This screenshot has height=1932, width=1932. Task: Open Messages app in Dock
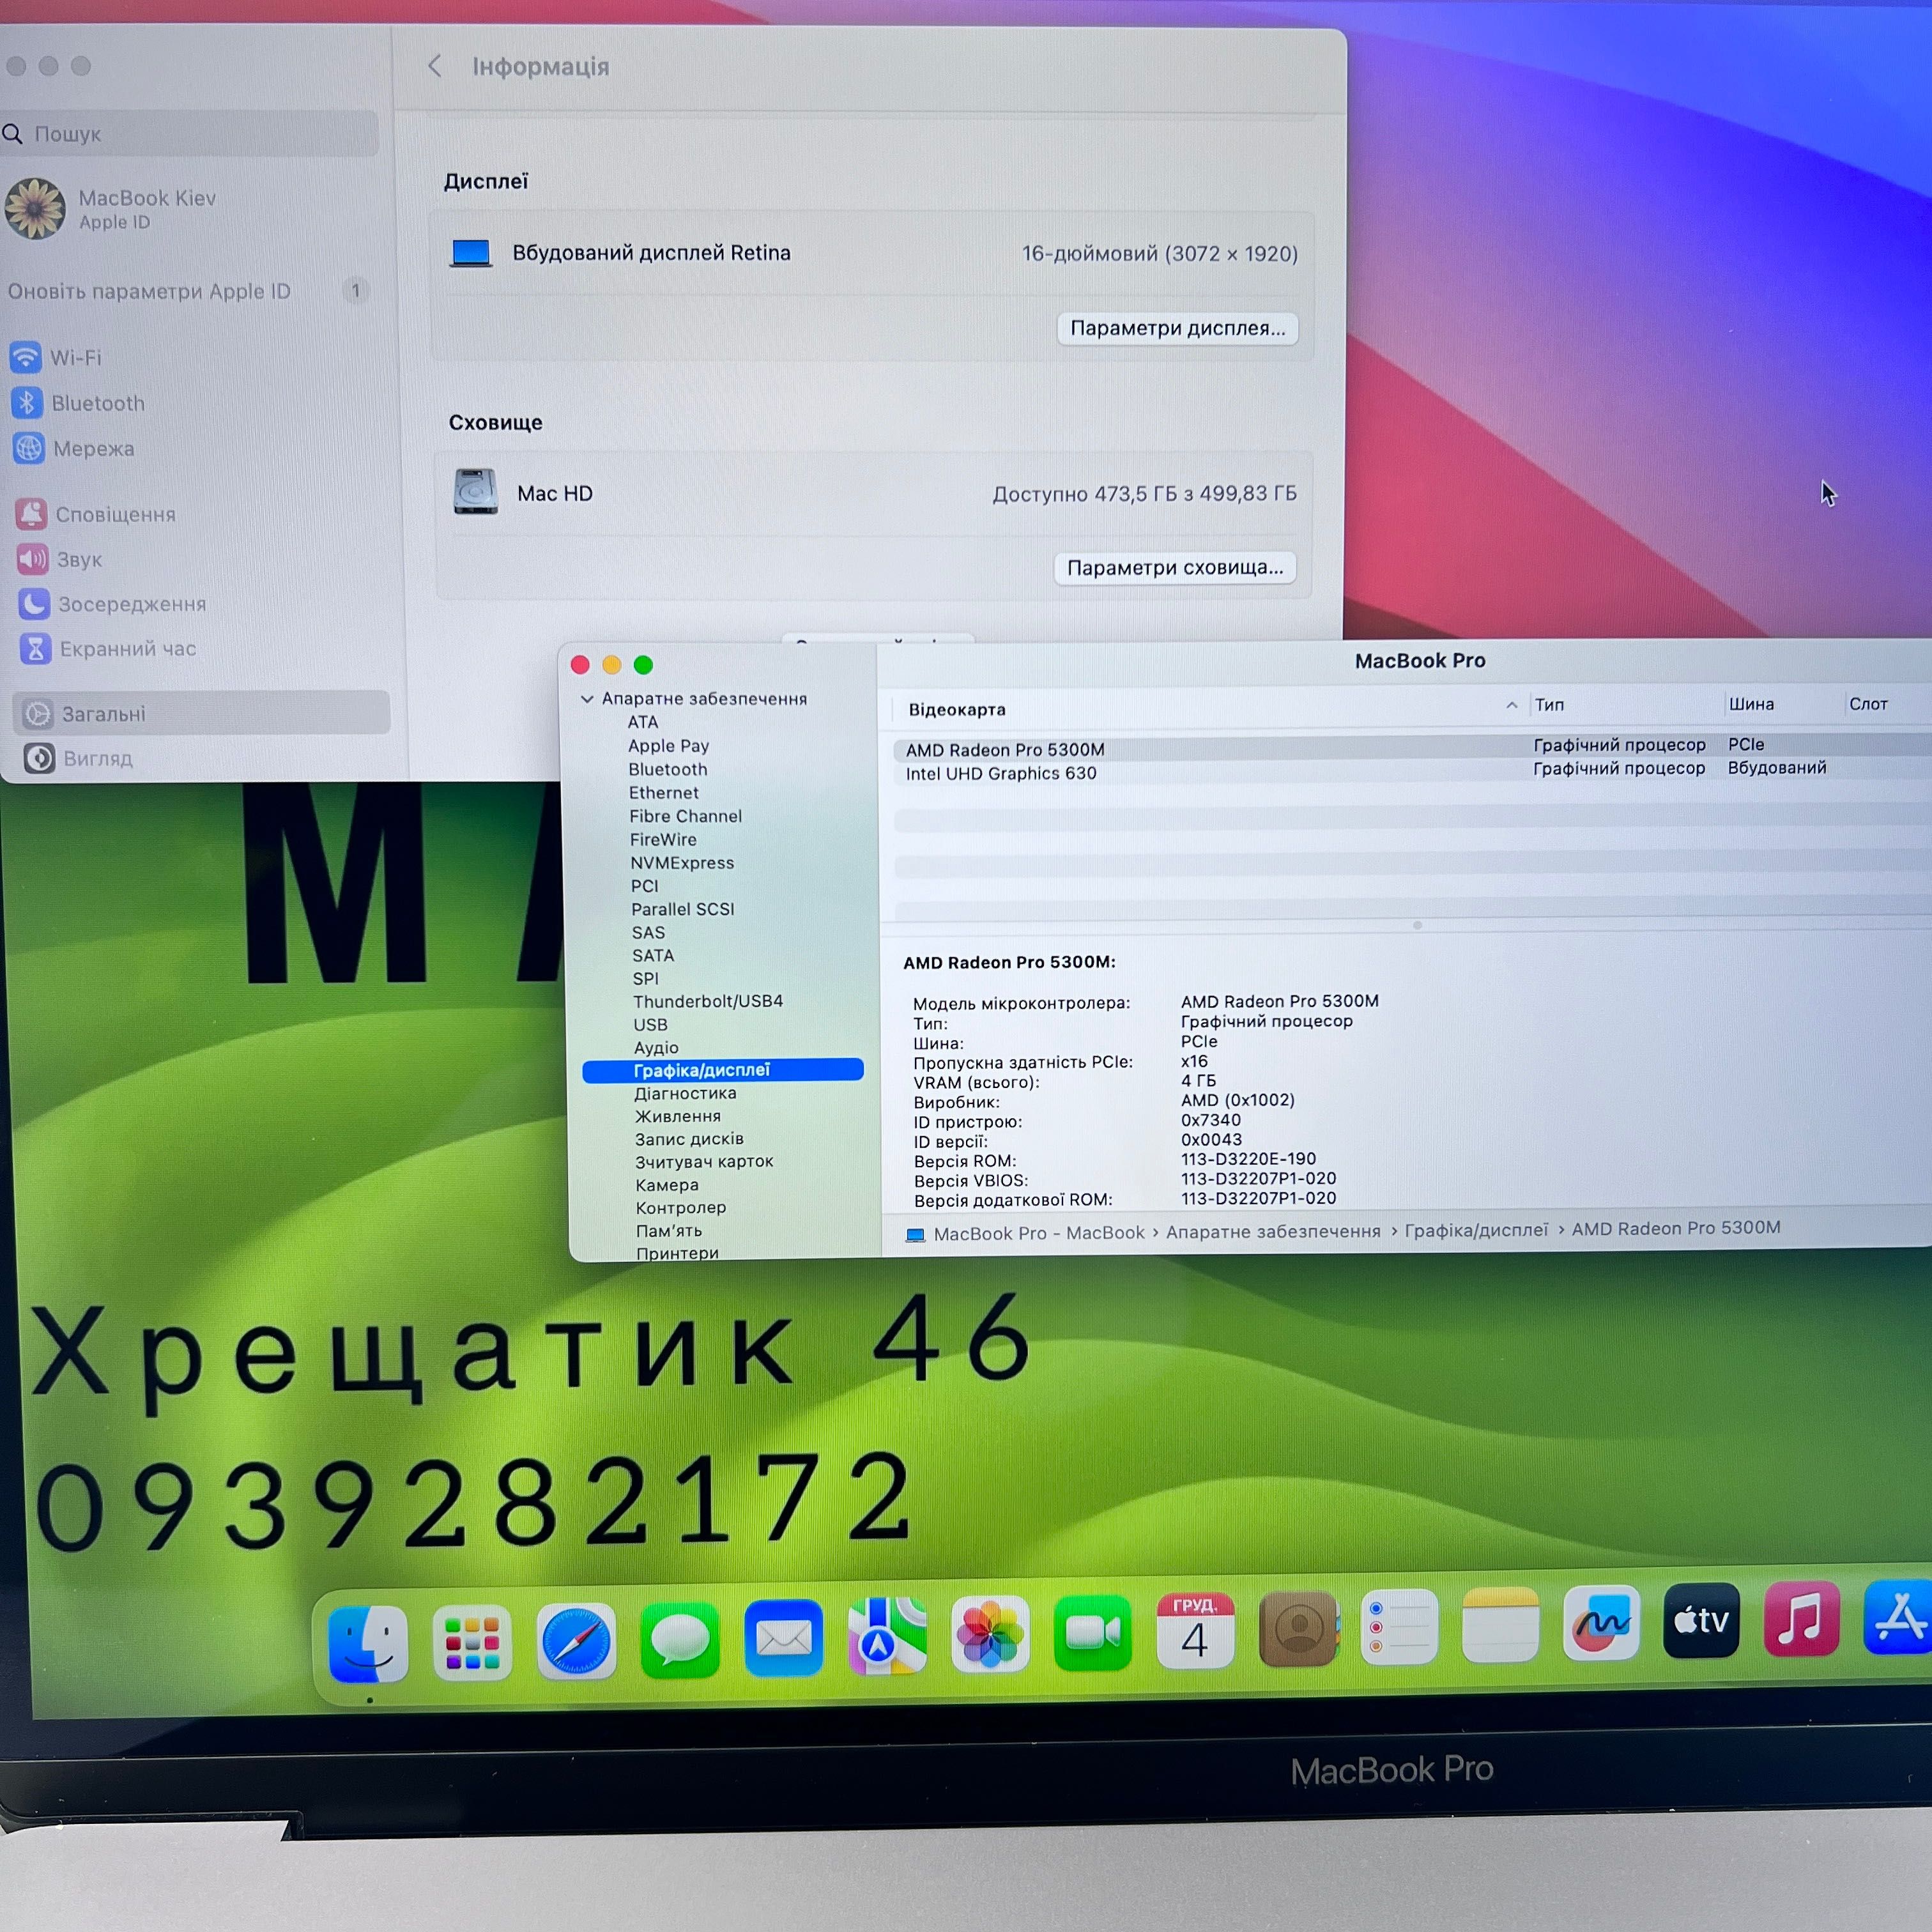point(680,1640)
